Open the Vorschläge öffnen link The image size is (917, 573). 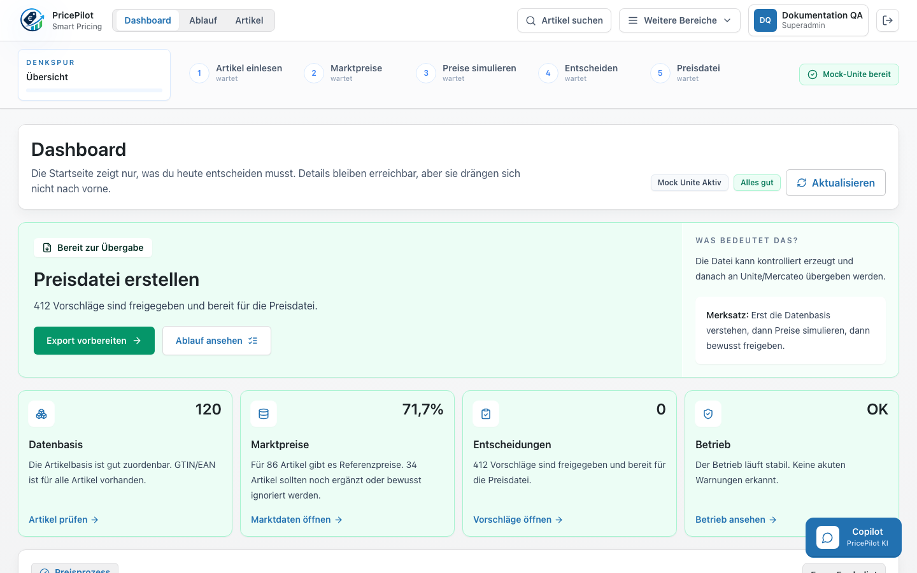tap(518, 520)
